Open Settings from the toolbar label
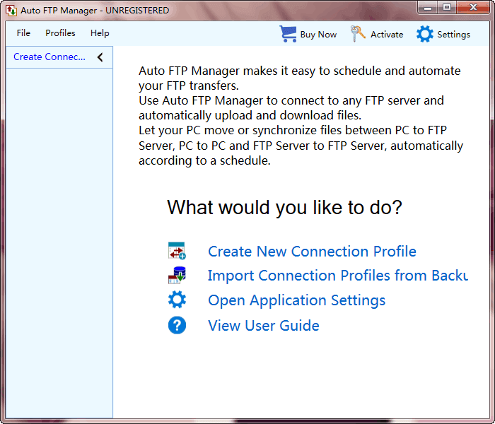The image size is (495, 424). click(454, 35)
